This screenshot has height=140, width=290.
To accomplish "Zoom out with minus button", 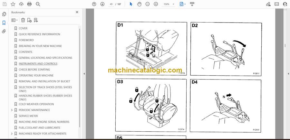I will click(x=147, y=4).
